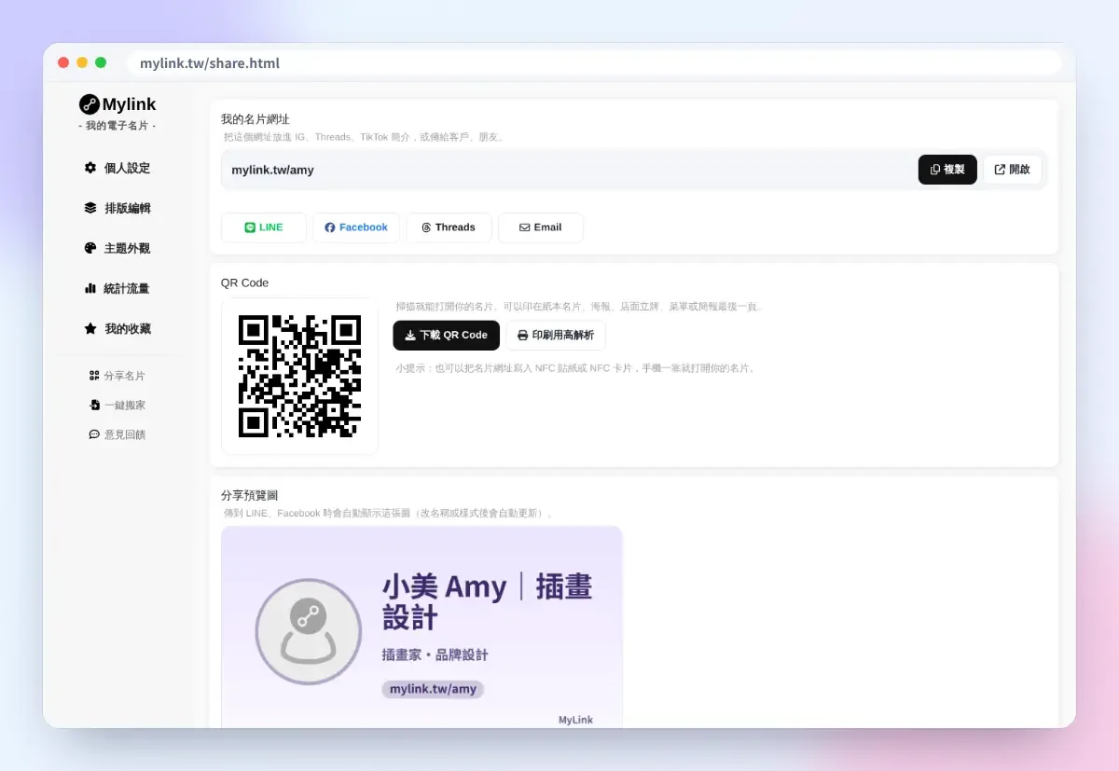The image size is (1119, 771).
Task: Share via Facebook button
Action: (356, 227)
